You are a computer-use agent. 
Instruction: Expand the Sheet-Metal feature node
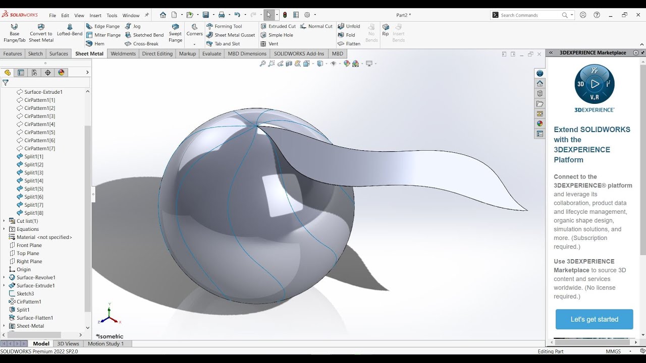coord(4,326)
